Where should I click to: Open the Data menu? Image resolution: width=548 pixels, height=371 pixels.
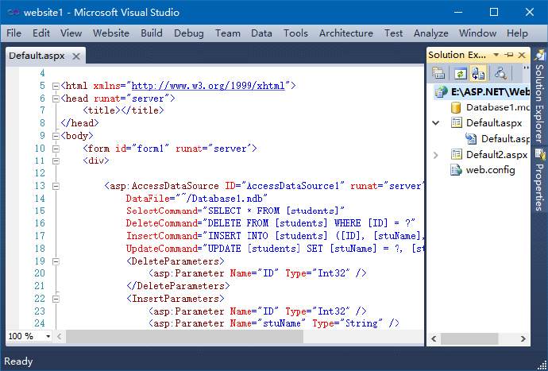pyautogui.click(x=261, y=33)
